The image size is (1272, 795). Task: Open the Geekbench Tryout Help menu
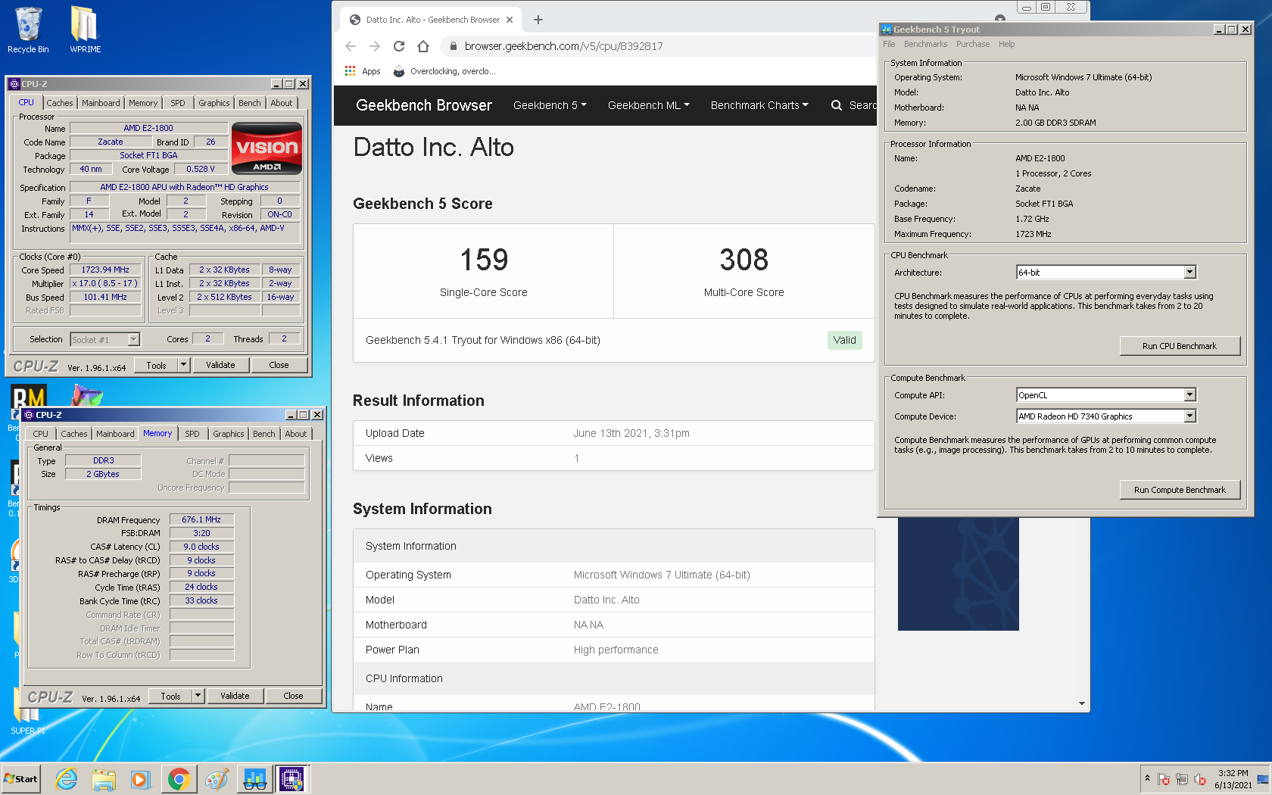(1006, 44)
